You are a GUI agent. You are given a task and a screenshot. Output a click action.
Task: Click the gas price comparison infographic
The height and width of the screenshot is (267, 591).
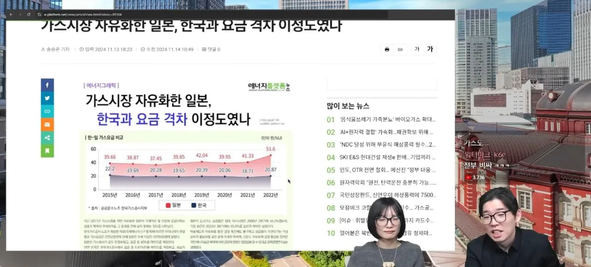(187, 164)
